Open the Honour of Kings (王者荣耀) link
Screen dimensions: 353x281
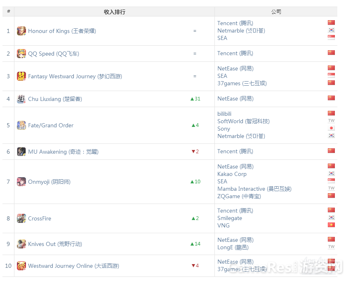coord(62,31)
